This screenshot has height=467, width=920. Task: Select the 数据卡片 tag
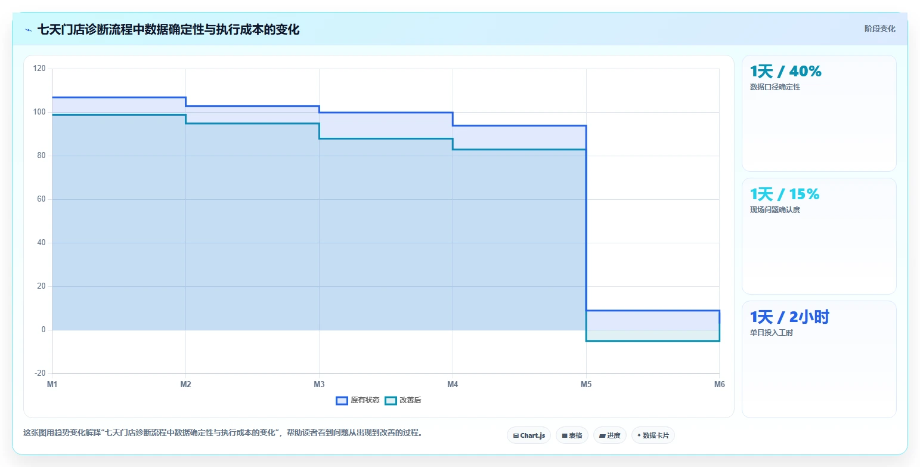[653, 435]
